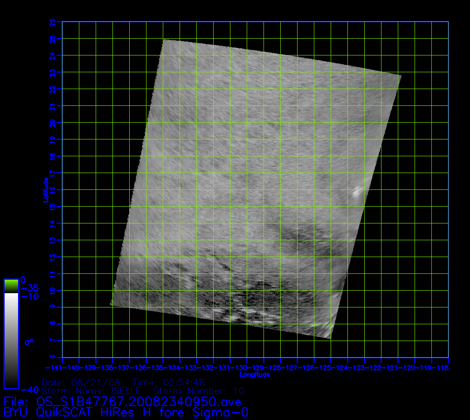The image size is (470, 420).
Task: Click the Date 08/21/08 text
Action: tap(81, 383)
